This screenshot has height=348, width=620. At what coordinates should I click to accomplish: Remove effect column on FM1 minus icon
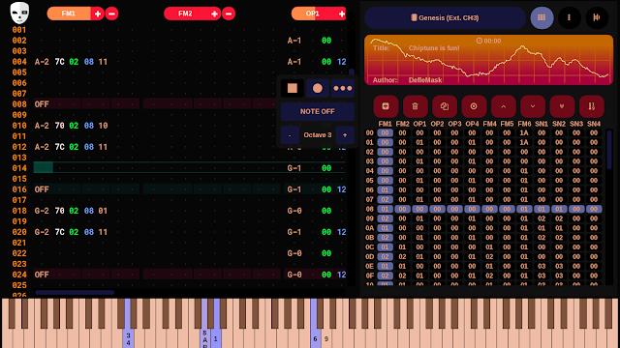coord(112,14)
